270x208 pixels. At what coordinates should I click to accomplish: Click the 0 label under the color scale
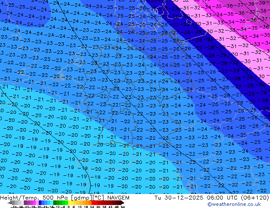click(x=68, y=207)
